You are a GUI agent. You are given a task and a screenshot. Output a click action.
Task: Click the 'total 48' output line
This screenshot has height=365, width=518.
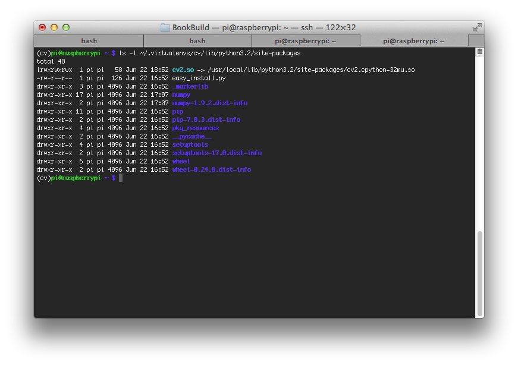[51, 61]
